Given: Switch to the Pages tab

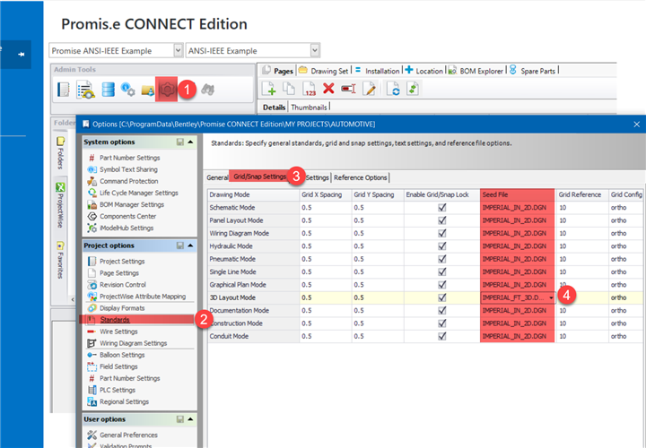Looking at the screenshot, I should click(x=278, y=71).
